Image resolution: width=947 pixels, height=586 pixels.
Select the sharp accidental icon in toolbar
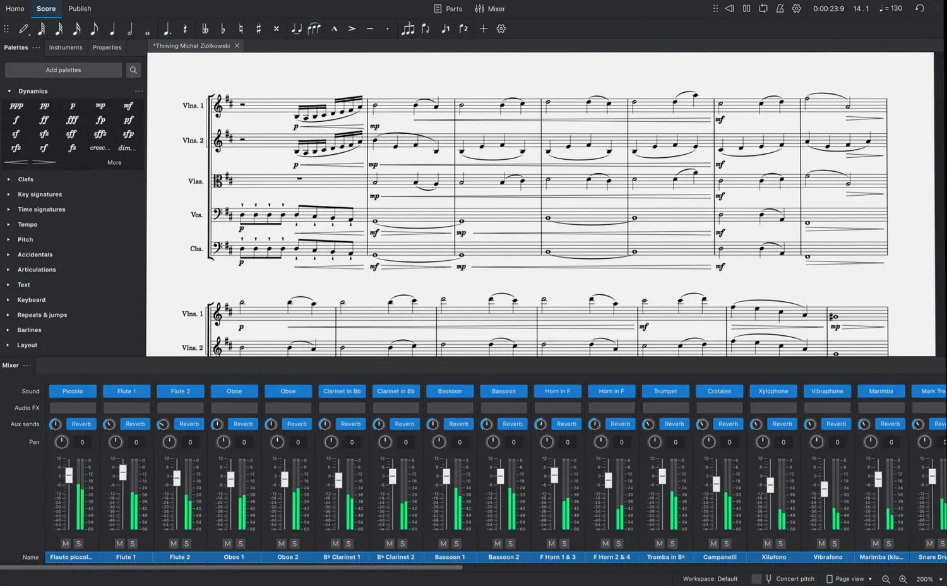pos(258,29)
